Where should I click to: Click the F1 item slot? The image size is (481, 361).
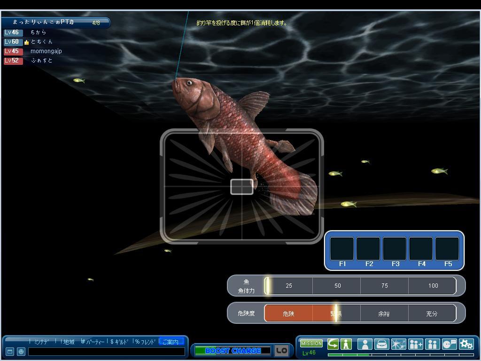click(342, 249)
